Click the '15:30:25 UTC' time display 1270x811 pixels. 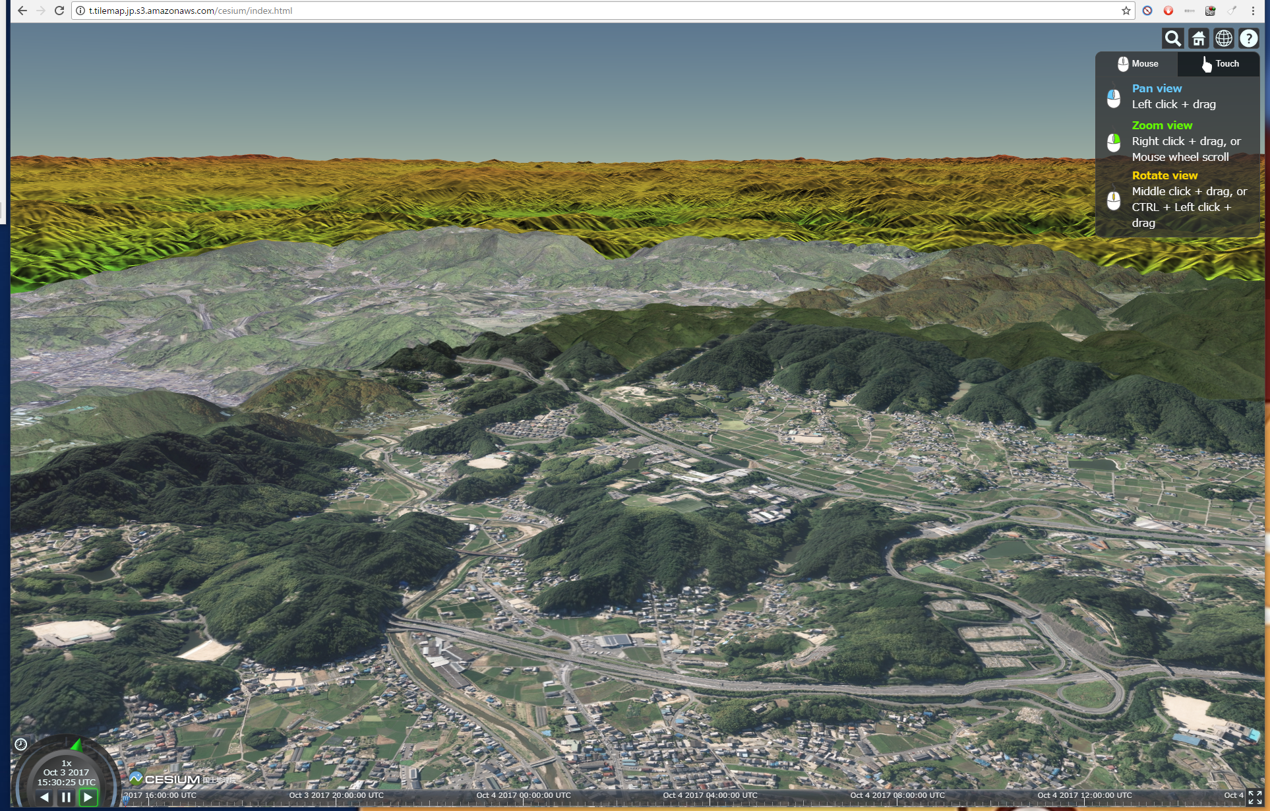click(66, 783)
